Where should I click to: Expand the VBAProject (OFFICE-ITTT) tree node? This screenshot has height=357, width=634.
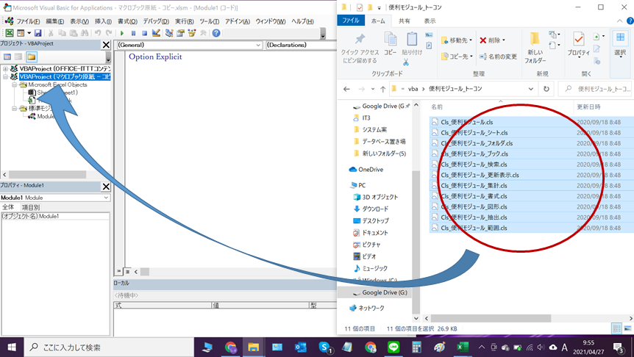click(x=5, y=68)
